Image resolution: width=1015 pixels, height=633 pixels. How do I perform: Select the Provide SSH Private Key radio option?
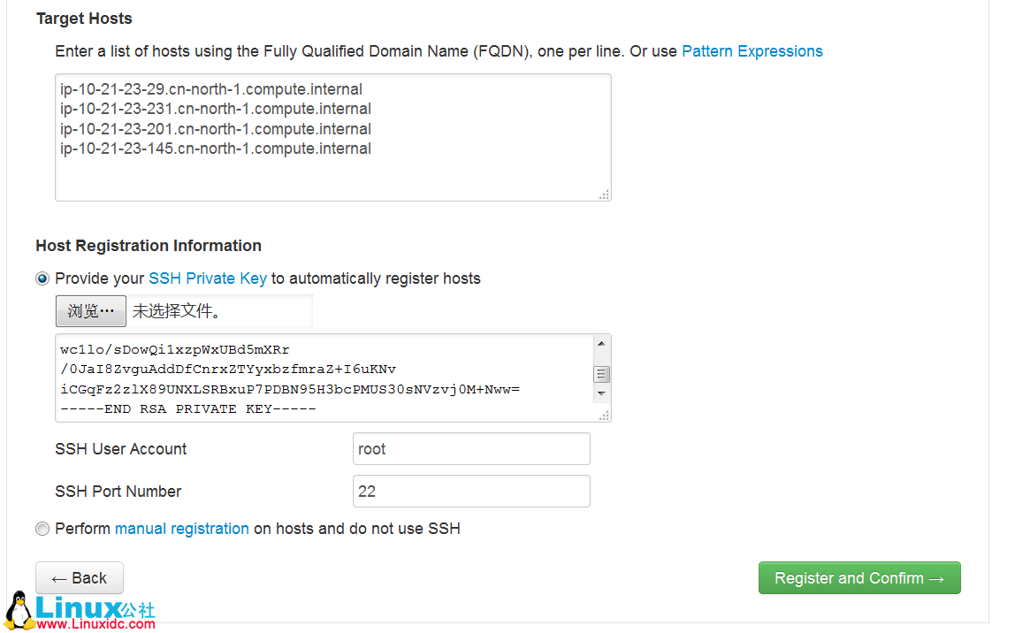[42, 278]
